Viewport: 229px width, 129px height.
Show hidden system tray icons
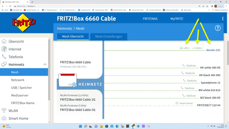tap(208, 126)
